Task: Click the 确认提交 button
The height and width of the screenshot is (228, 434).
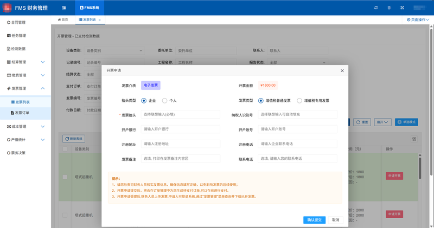Action: point(315,220)
